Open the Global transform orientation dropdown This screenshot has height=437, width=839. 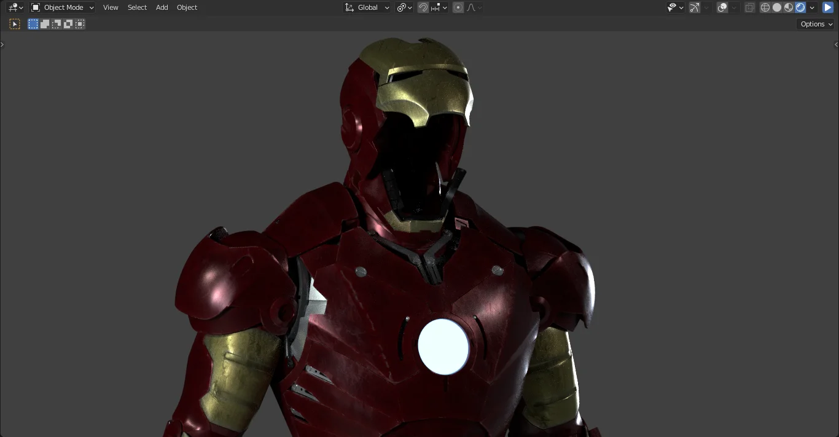point(367,7)
